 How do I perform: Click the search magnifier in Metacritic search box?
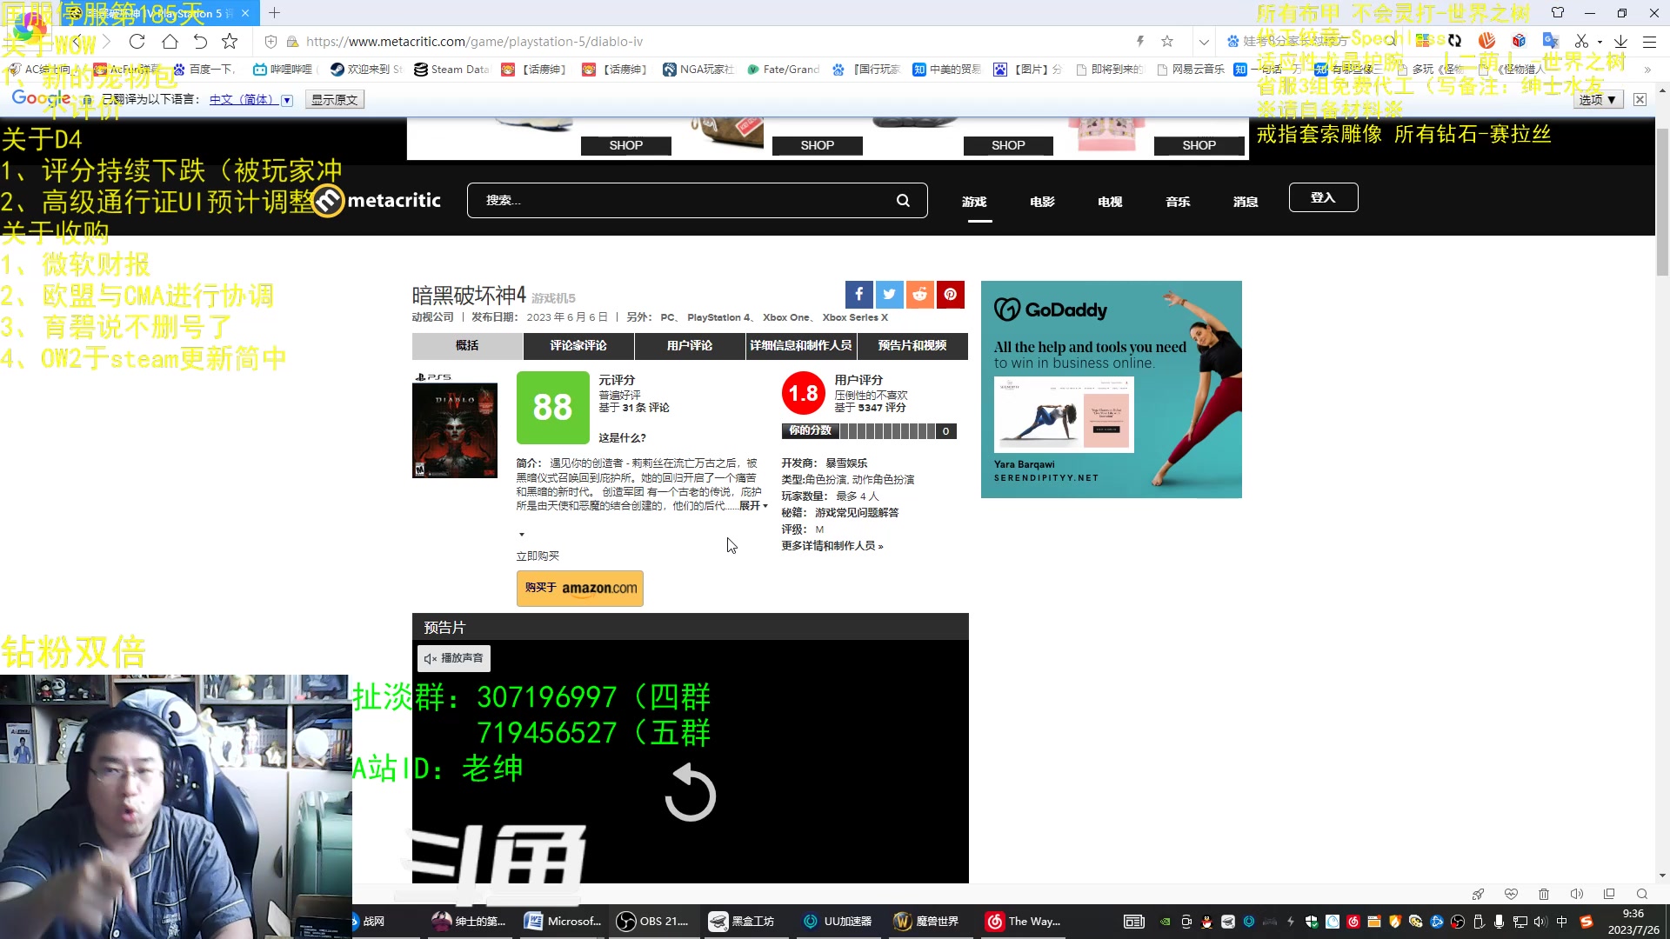tap(903, 201)
